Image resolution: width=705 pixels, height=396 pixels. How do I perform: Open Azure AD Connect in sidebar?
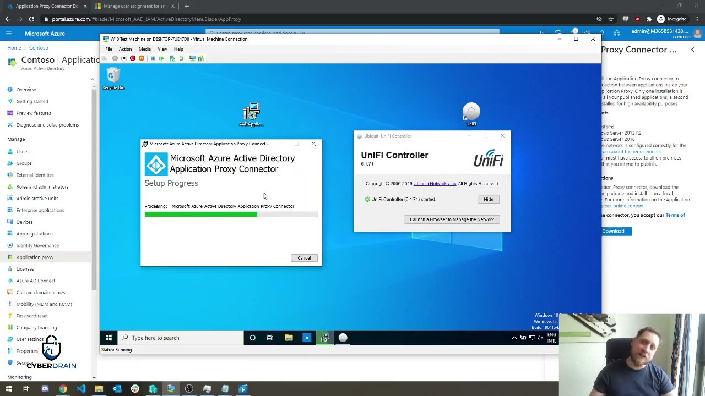pyautogui.click(x=36, y=280)
